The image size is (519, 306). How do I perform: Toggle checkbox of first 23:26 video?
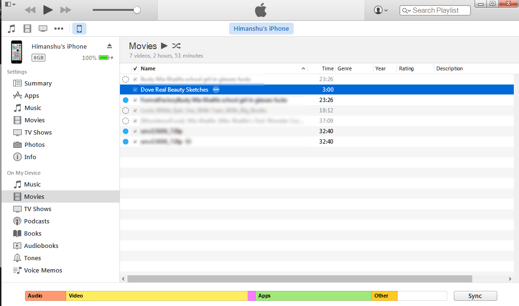click(x=135, y=79)
